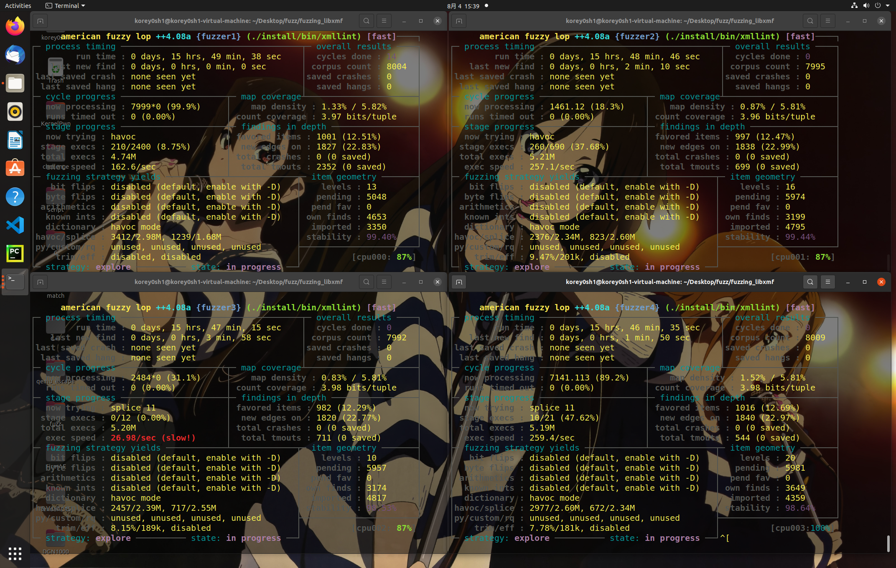Maximize the fuzzer4 terminal window

(x=865, y=282)
